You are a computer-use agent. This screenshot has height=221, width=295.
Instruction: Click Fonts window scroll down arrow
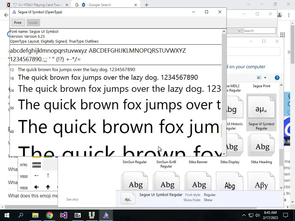(x=281, y=188)
